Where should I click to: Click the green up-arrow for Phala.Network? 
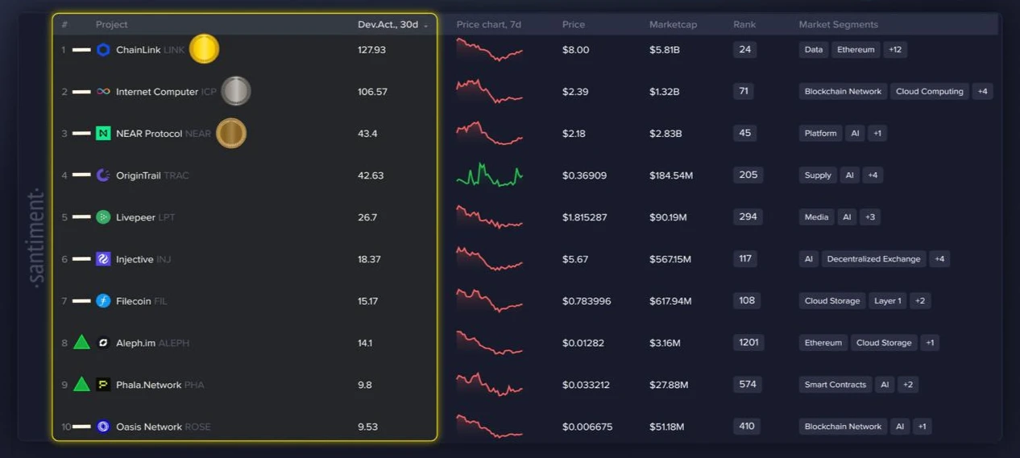point(81,384)
